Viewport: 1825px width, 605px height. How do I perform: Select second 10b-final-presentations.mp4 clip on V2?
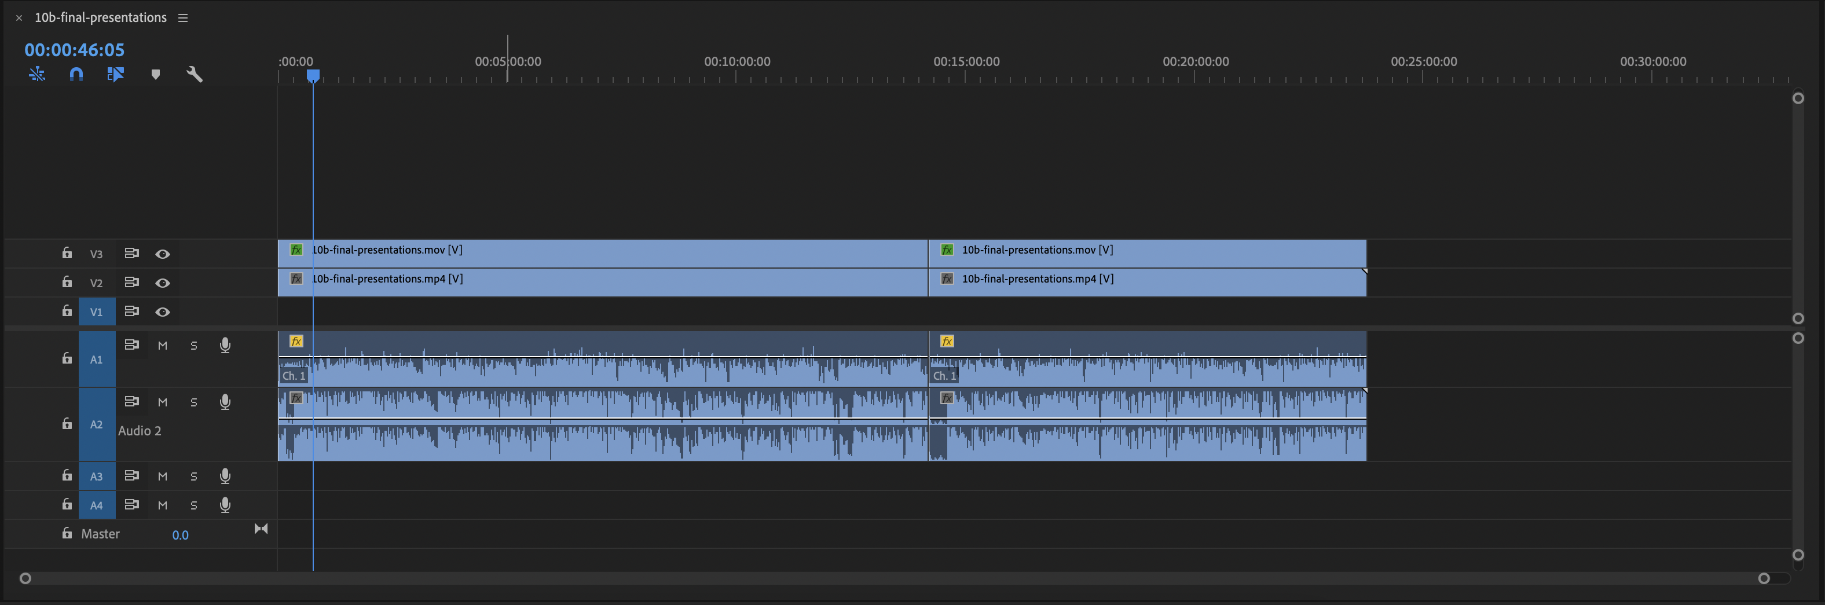pyautogui.click(x=1147, y=283)
